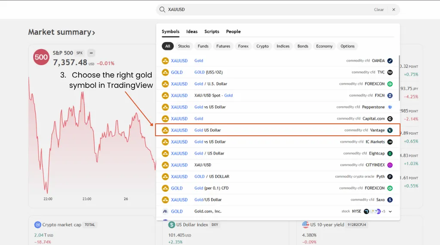
Task: Click the DXY ticker badge
Action: (x=215, y=225)
